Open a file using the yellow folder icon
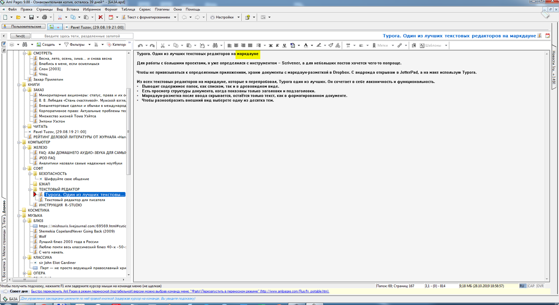 click(x=18, y=17)
